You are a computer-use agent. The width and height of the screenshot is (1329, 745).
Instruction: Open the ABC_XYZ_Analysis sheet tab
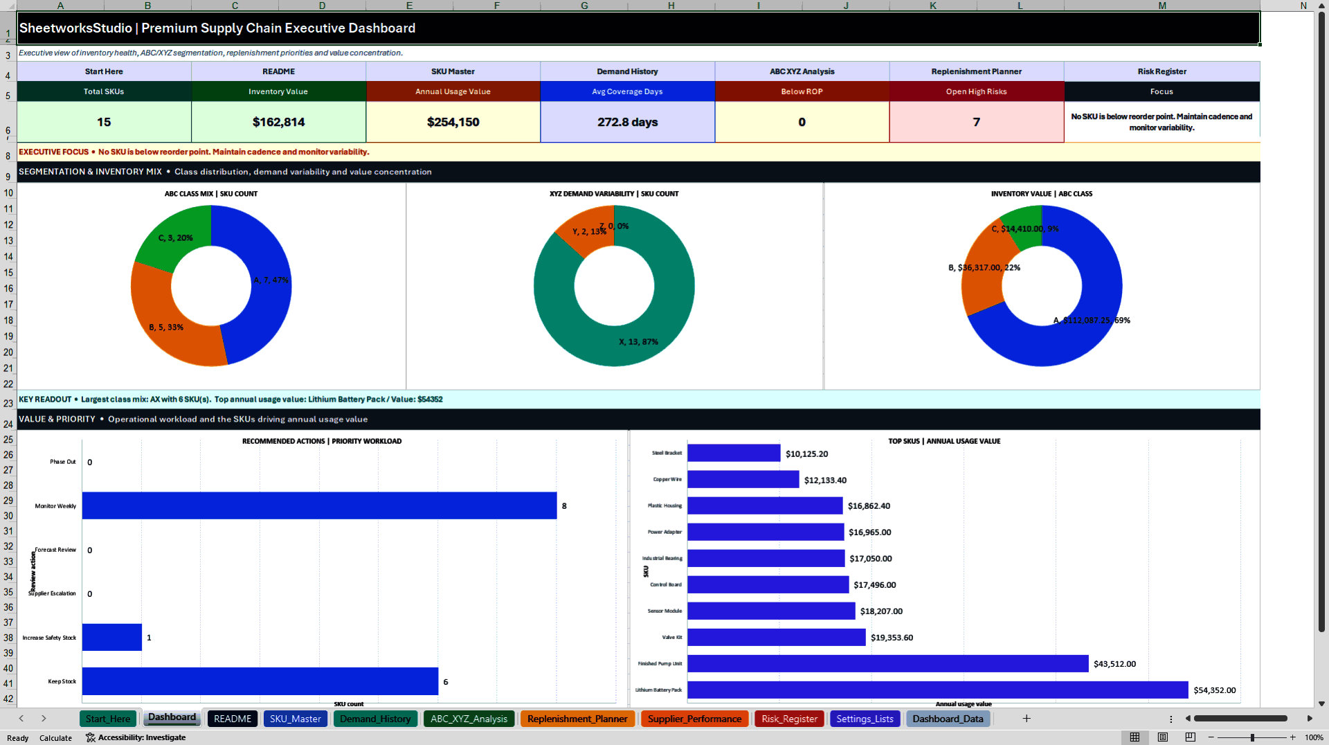point(469,719)
